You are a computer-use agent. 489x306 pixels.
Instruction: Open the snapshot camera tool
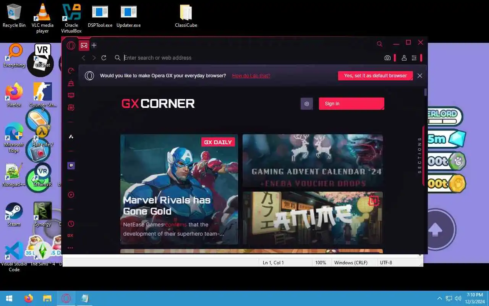click(387, 58)
